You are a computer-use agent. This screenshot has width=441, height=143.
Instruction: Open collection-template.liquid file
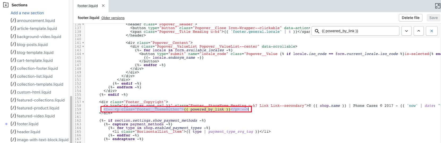point(37,84)
